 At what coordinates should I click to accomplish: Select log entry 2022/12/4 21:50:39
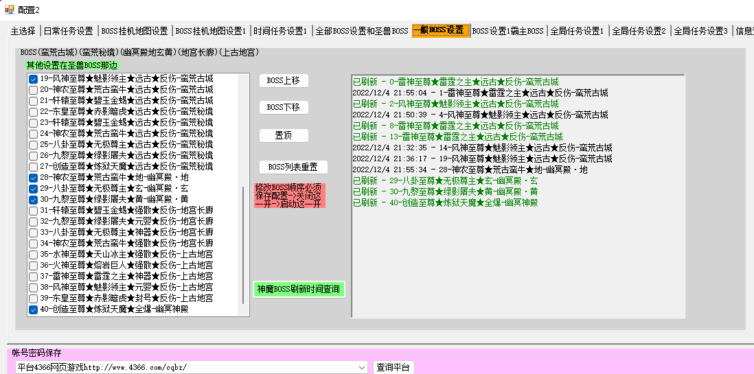click(480, 115)
